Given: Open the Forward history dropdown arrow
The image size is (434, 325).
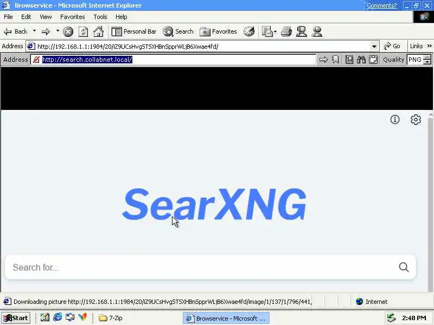Looking at the screenshot, I should click(58, 31).
